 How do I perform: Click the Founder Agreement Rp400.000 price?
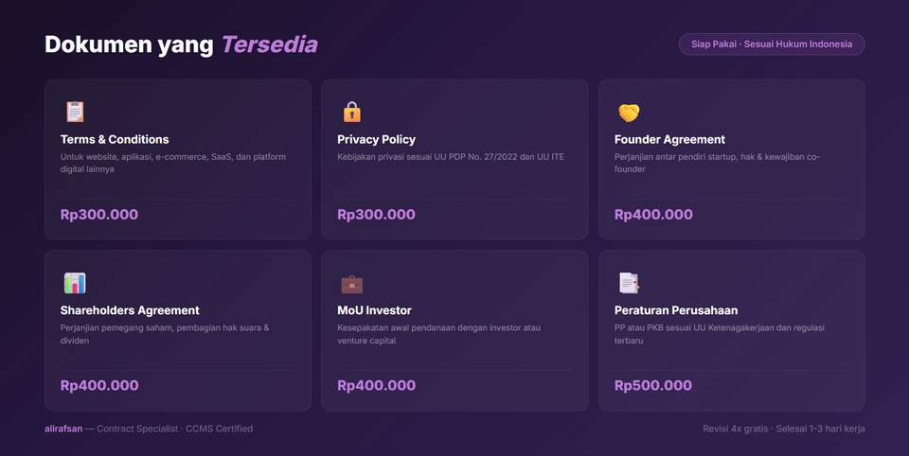653,215
